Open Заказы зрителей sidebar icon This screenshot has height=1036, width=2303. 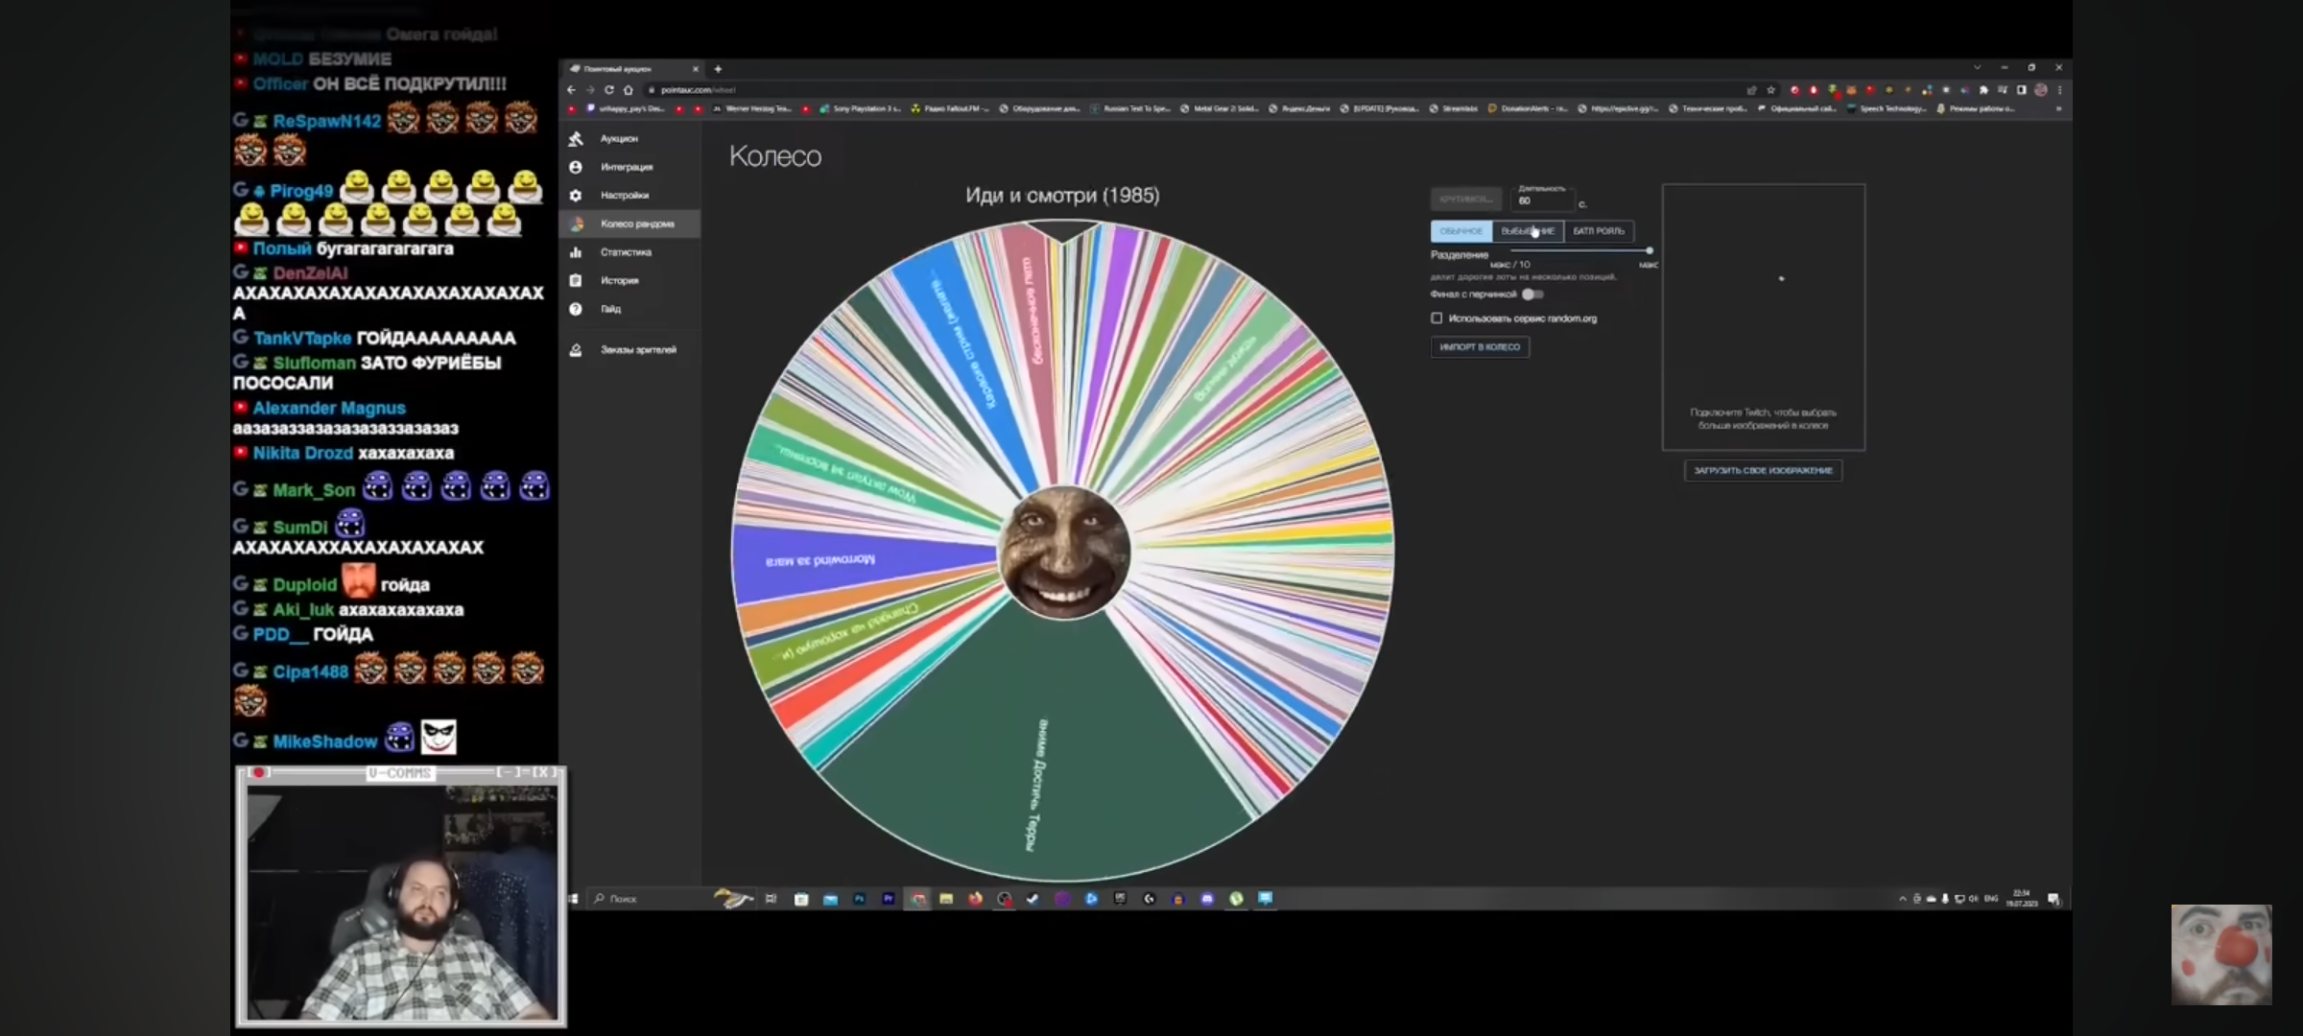coord(576,350)
